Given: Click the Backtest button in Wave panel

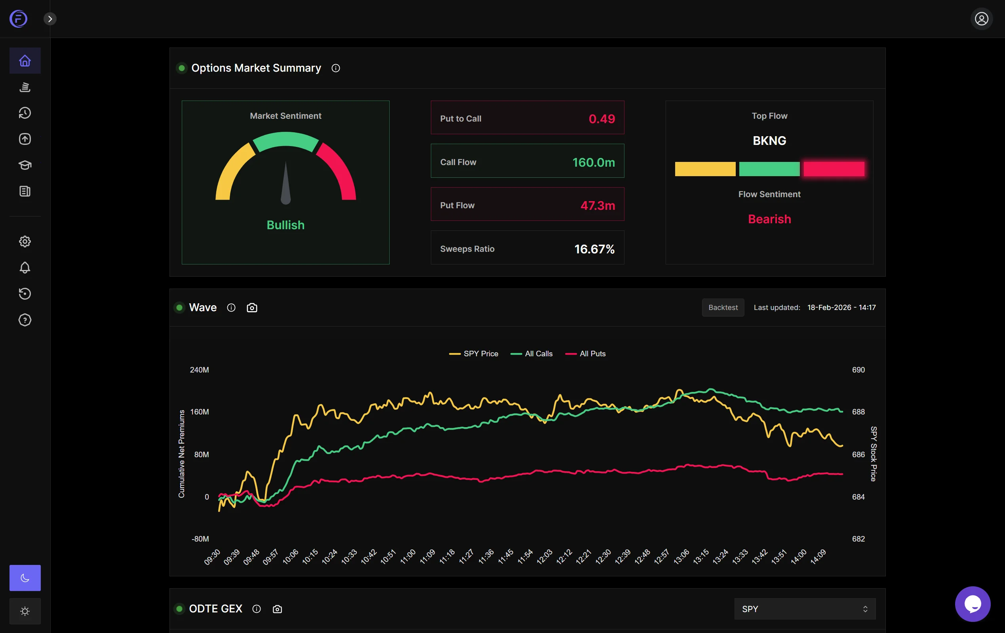Looking at the screenshot, I should point(723,308).
